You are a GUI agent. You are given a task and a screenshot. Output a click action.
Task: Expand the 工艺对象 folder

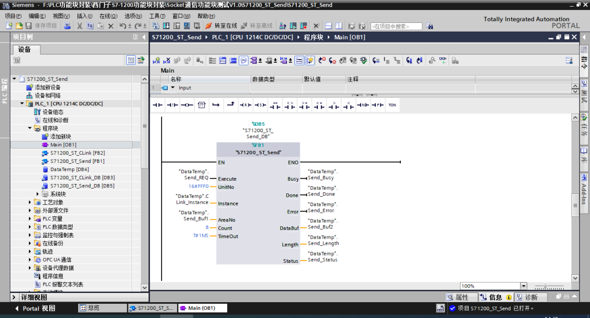[29, 202]
